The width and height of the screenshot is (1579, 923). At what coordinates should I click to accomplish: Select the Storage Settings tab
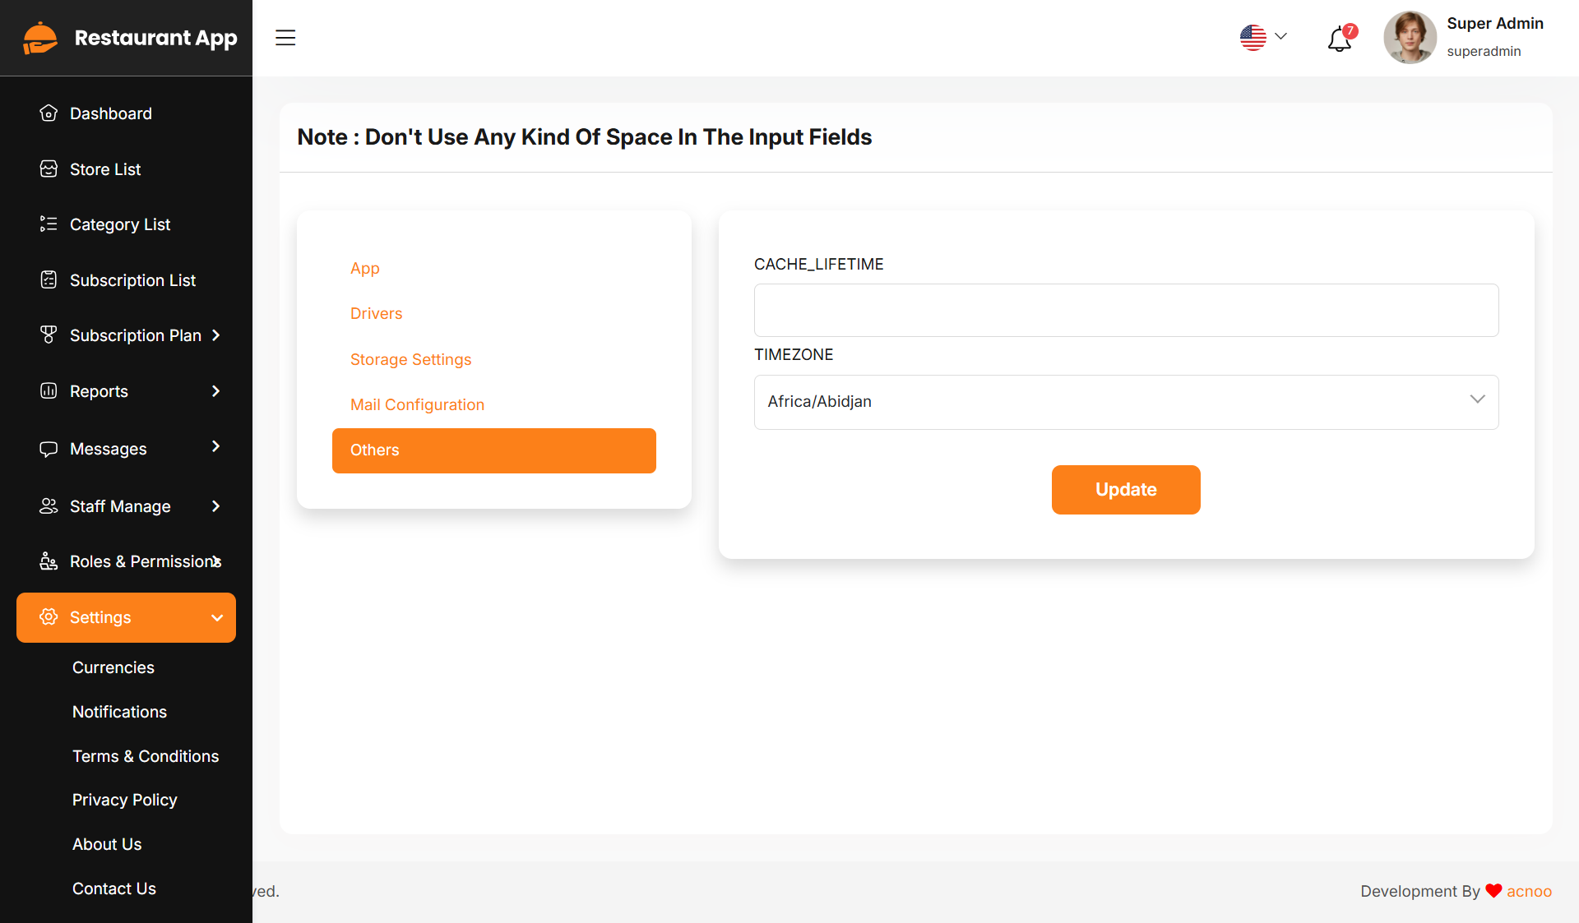(410, 359)
